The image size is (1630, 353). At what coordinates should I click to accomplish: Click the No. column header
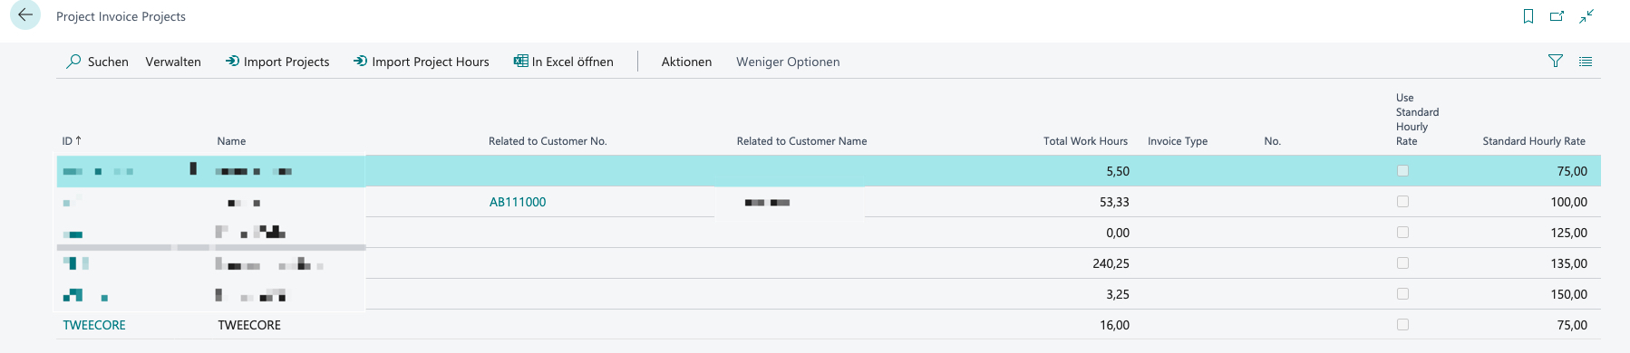click(x=1272, y=141)
